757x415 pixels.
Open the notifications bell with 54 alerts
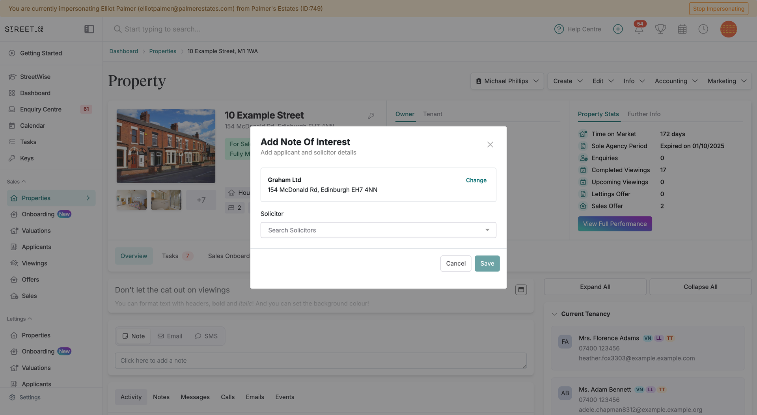pos(638,29)
